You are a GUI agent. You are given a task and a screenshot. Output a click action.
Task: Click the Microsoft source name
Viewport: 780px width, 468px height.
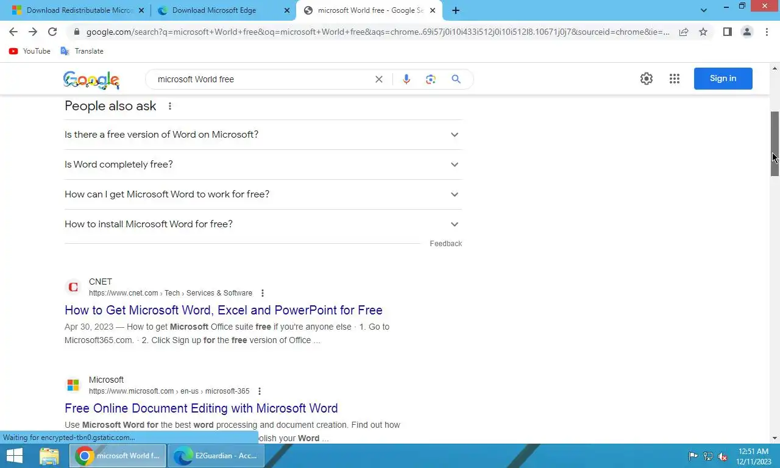coord(106,380)
